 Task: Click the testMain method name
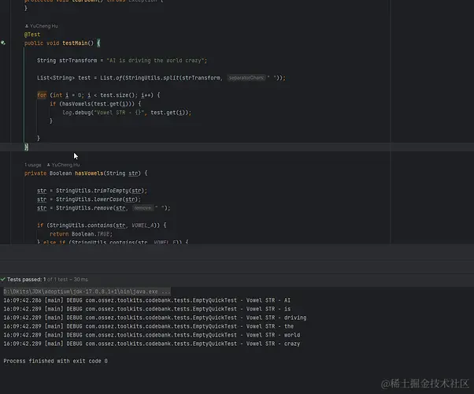click(75, 43)
